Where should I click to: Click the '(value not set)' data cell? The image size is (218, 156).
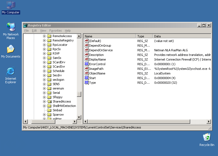(164, 41)
